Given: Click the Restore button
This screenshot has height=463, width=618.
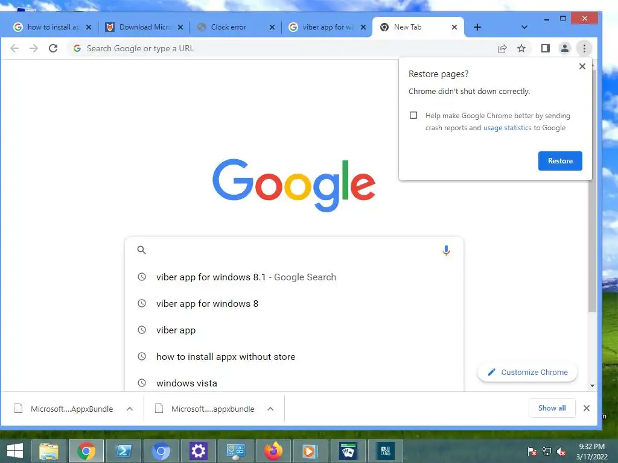Looking at the screenshot, I should click(560, 160).
